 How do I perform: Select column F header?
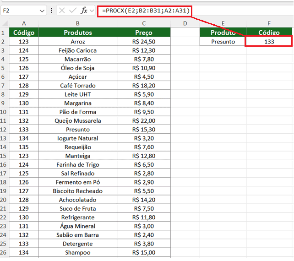click(269, 23)
